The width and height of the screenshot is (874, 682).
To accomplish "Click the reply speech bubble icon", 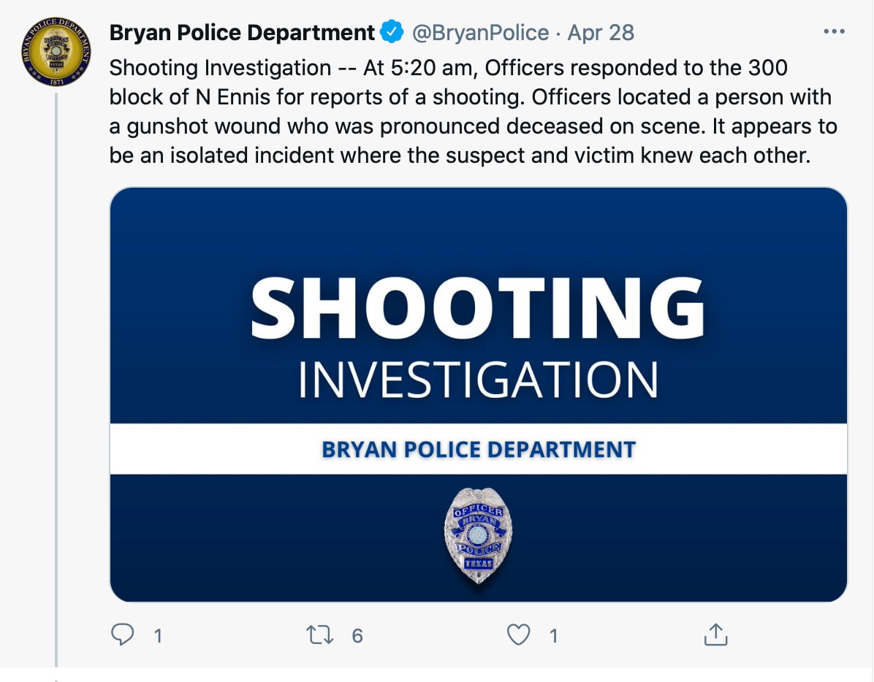I will tap(123, 635).
